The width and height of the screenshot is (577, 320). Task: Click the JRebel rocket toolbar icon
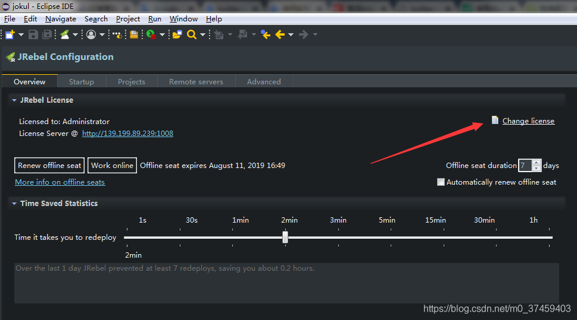point(65,34)
